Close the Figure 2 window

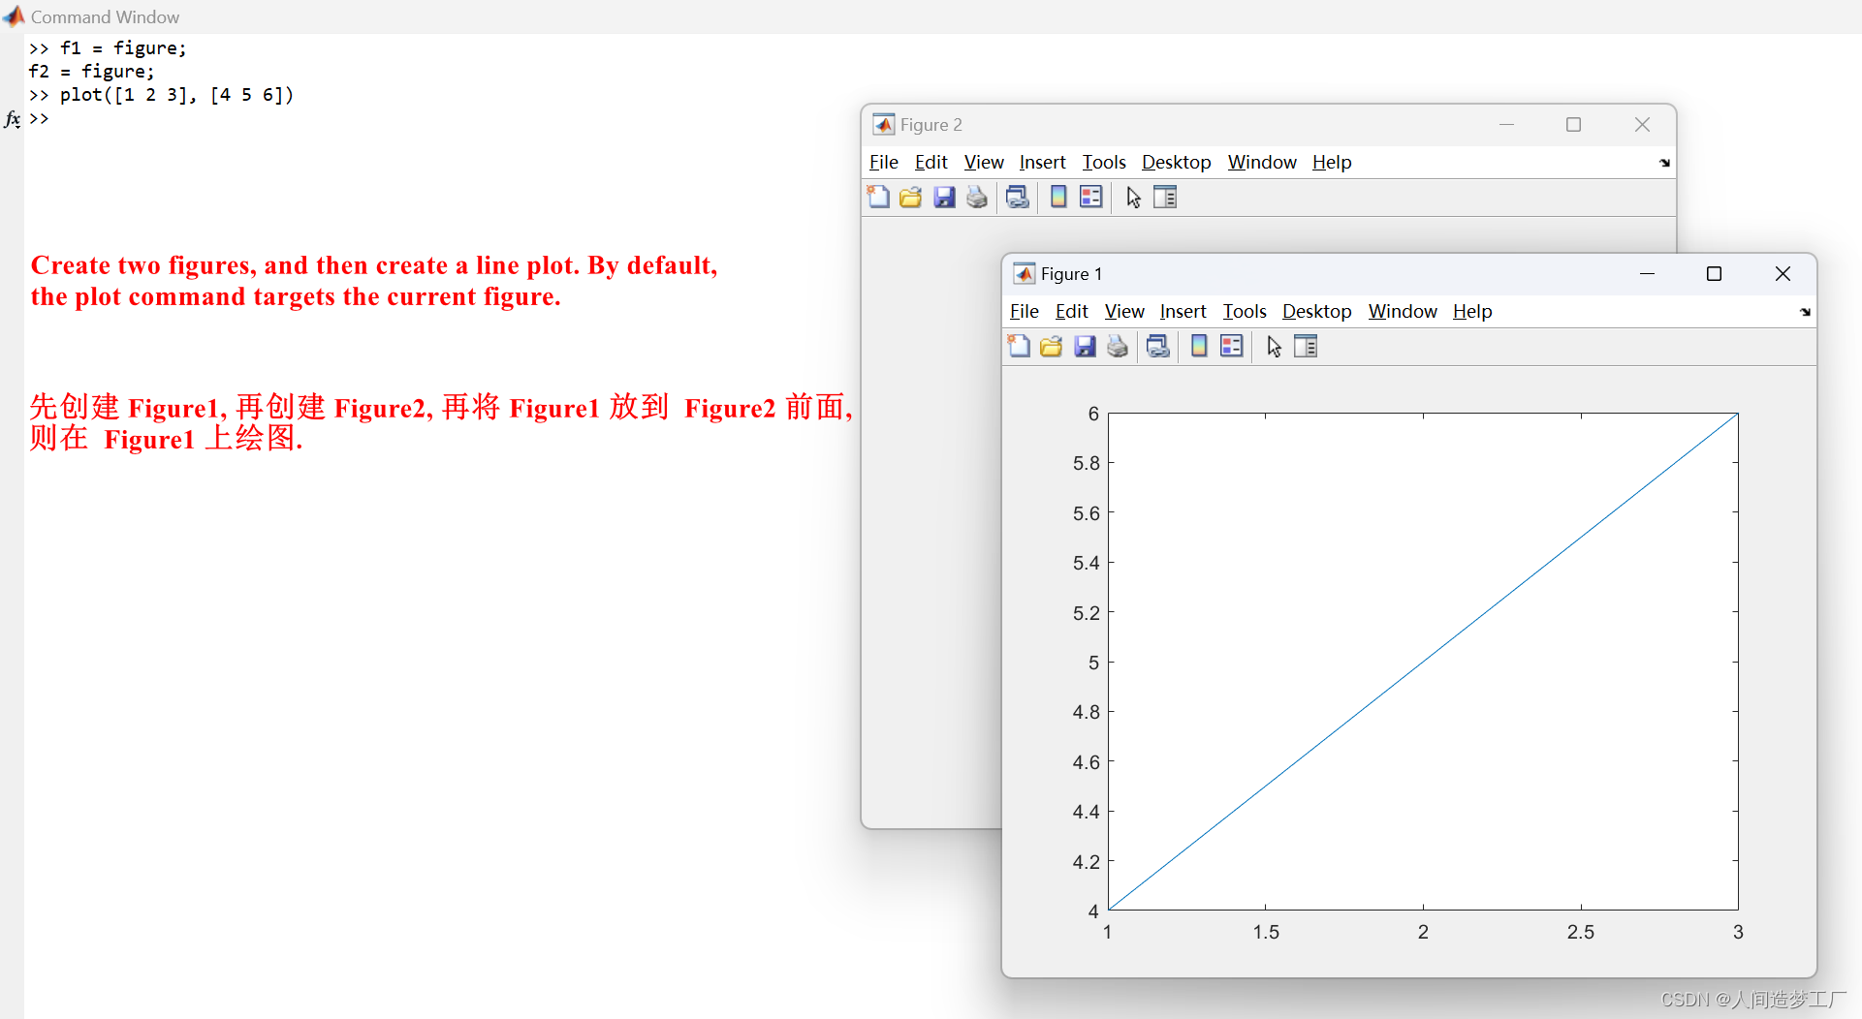tap(1642, 125)
